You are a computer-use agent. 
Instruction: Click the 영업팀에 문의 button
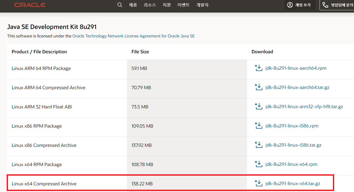(337, 5)
